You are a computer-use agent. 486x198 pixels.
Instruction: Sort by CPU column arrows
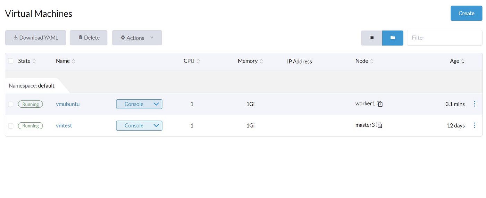[x=198, y=61]
